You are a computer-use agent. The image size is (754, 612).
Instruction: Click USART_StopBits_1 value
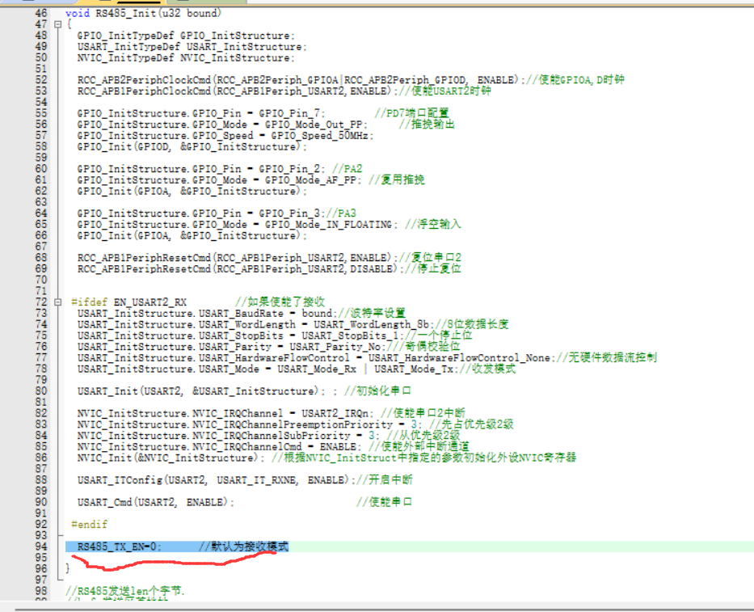(350, 336)
